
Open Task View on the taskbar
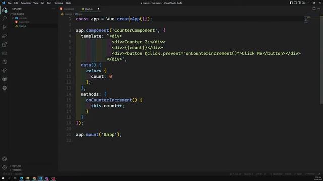click(x=15, y=178)
